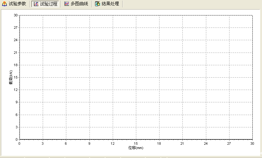The width and height of the screenshot is (262, 158).
Task: Click the Y-axis tick label 6
Action: [x=16, y=115]
